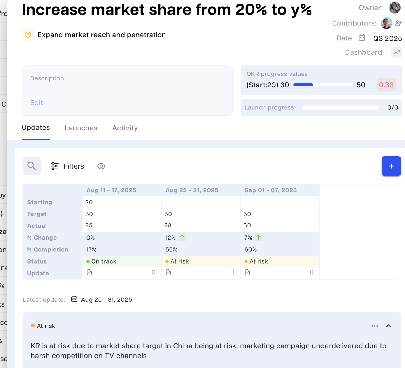
Task: Click the OKR progress values bar
Action: pos(323,85)
